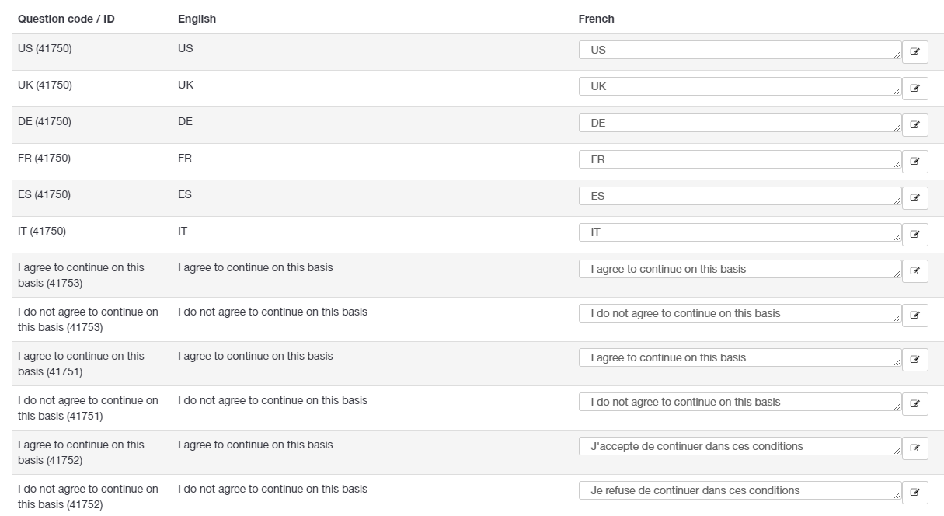Click French field for 41753 do-not-agree row

click(x=739, y=313)
